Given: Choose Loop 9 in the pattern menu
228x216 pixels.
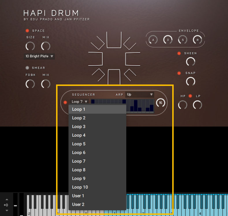Looking at the screenshot, I should (x=97, y=179).
